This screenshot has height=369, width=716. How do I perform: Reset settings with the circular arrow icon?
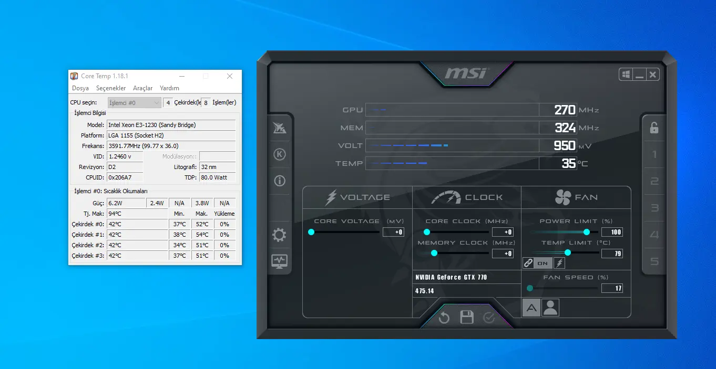click(444, 318)
